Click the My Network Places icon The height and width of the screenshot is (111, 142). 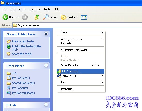tap(9, 93)
